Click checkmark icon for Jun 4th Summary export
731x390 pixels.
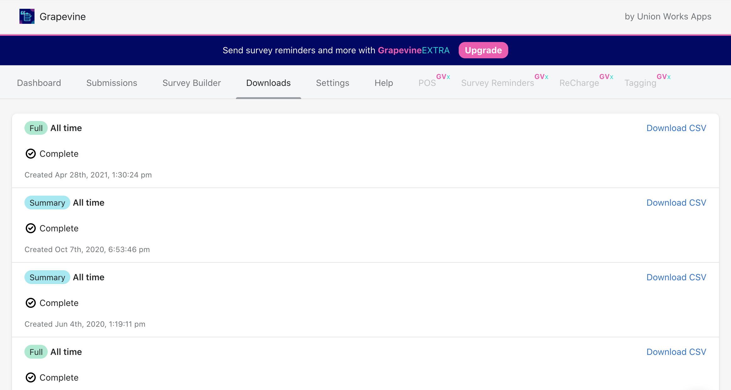tap(30, 303)
